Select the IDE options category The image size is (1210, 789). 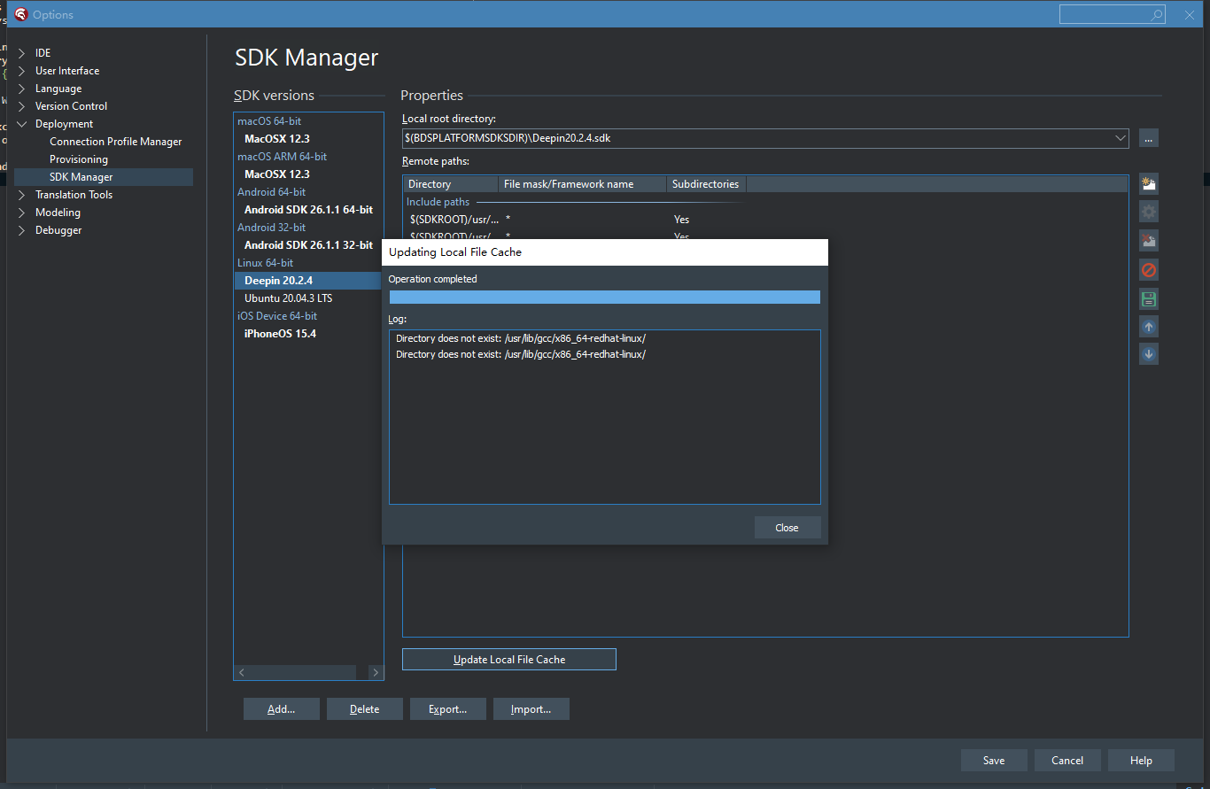pos(43,53)
